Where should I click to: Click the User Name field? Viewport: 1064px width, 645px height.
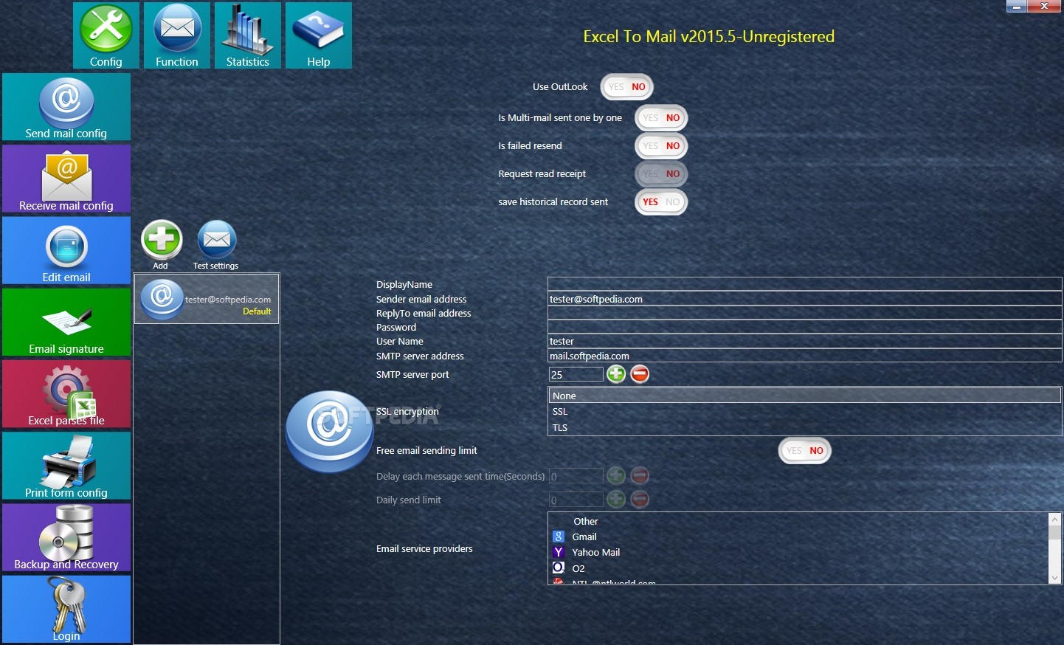click(804, 341)
